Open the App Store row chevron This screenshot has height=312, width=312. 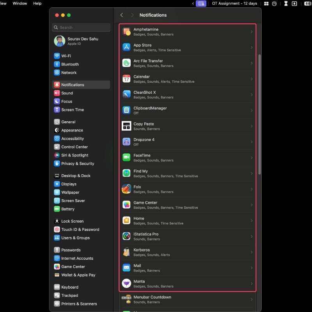(252, 47)
